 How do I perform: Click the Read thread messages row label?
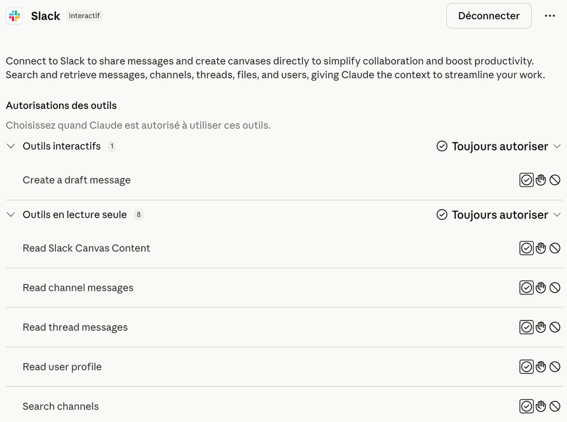click(x=75, y=327)
